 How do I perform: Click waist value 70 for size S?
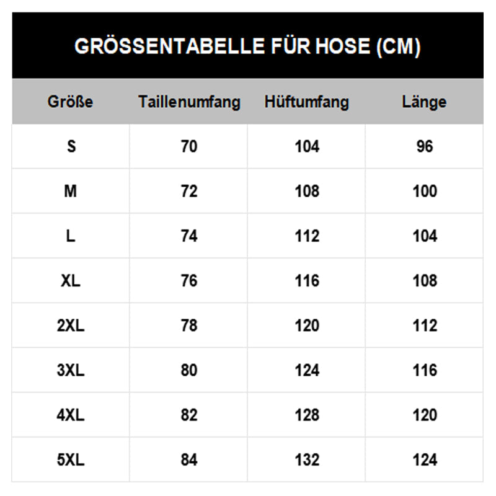coord(189,146)
